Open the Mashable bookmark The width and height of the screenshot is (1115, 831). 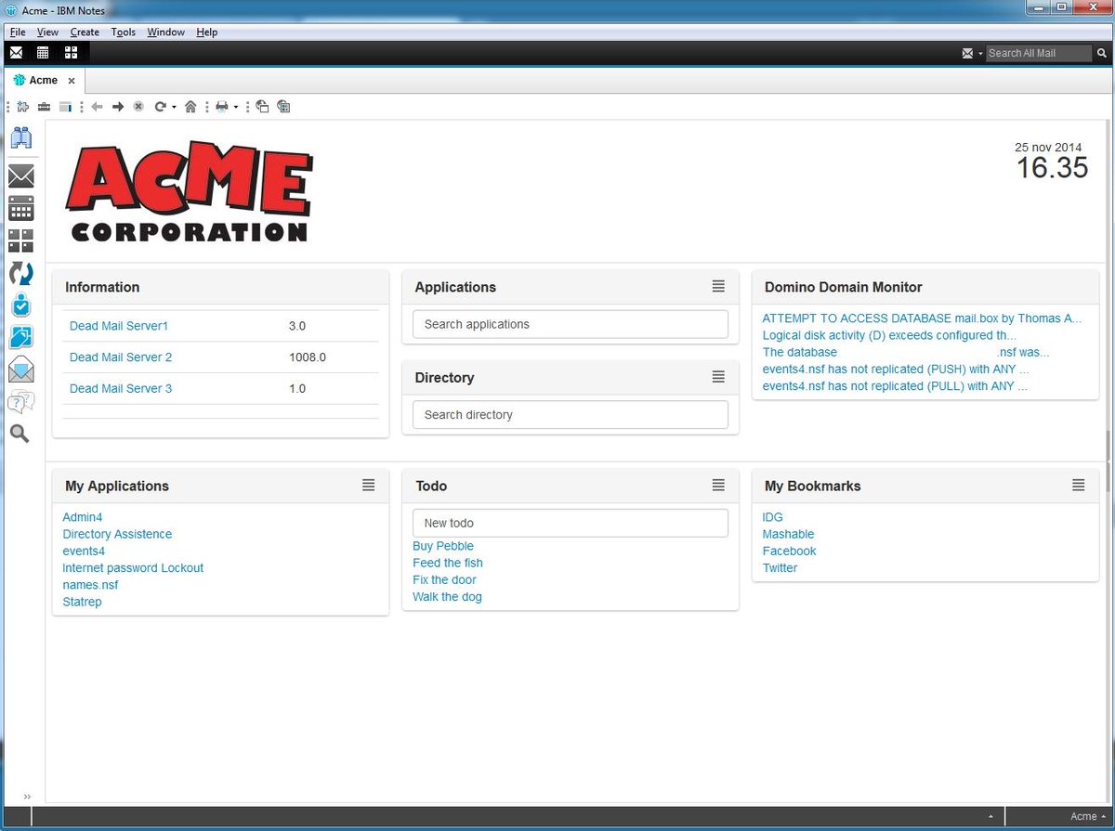[x=788, y=534]
